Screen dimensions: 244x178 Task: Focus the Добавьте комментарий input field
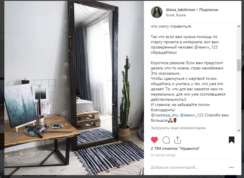188,168
